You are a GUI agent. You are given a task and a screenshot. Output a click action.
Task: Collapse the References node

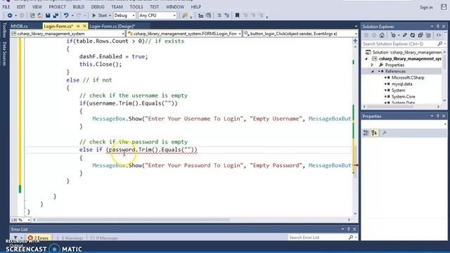[x=372, y=72]
